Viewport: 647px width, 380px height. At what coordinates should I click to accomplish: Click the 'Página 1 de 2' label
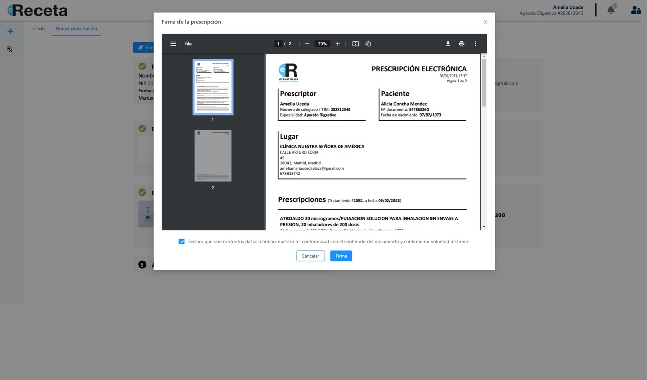(x=457, y=81)
